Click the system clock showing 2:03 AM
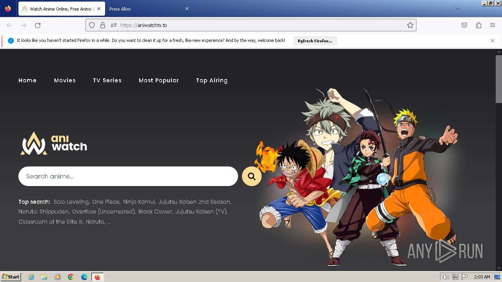This screenshot has width=502, height=282. pyautogui.click(x=482, y=277)
